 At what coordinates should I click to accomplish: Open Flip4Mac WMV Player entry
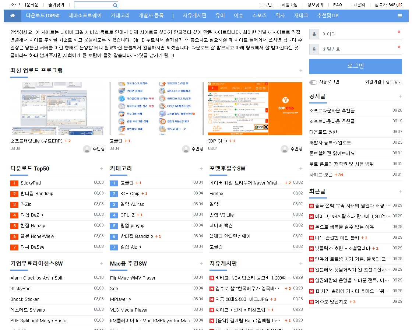tap(133, 278)
